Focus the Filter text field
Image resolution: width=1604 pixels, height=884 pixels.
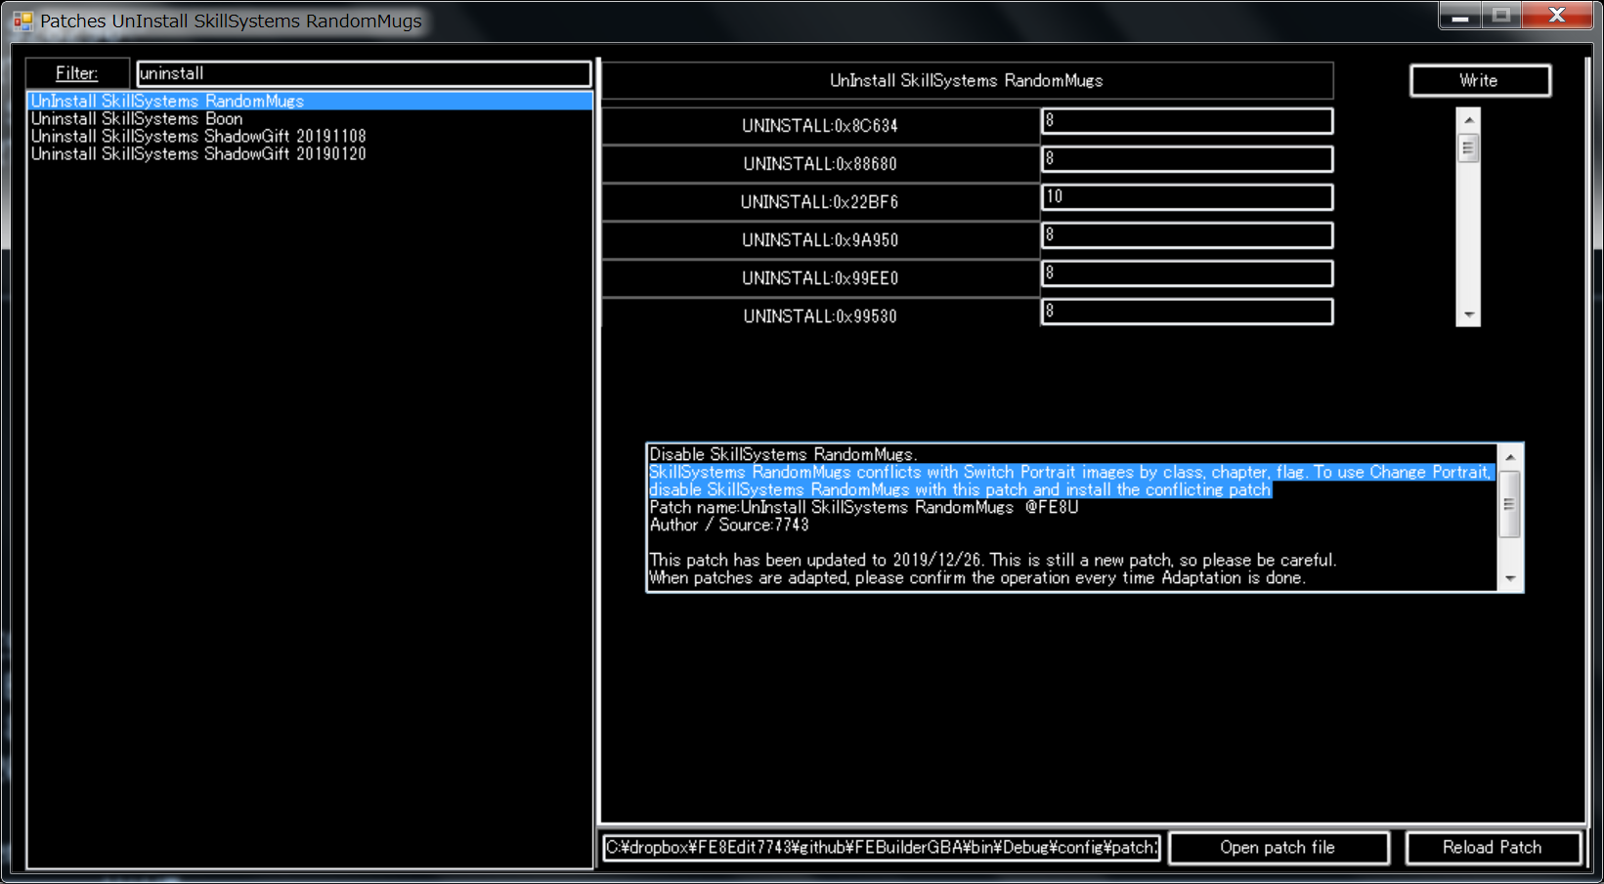click(364, 74)
